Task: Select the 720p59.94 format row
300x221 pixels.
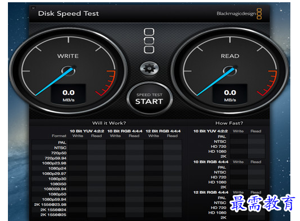Action: pyautogui.click(x=106, y=158)
